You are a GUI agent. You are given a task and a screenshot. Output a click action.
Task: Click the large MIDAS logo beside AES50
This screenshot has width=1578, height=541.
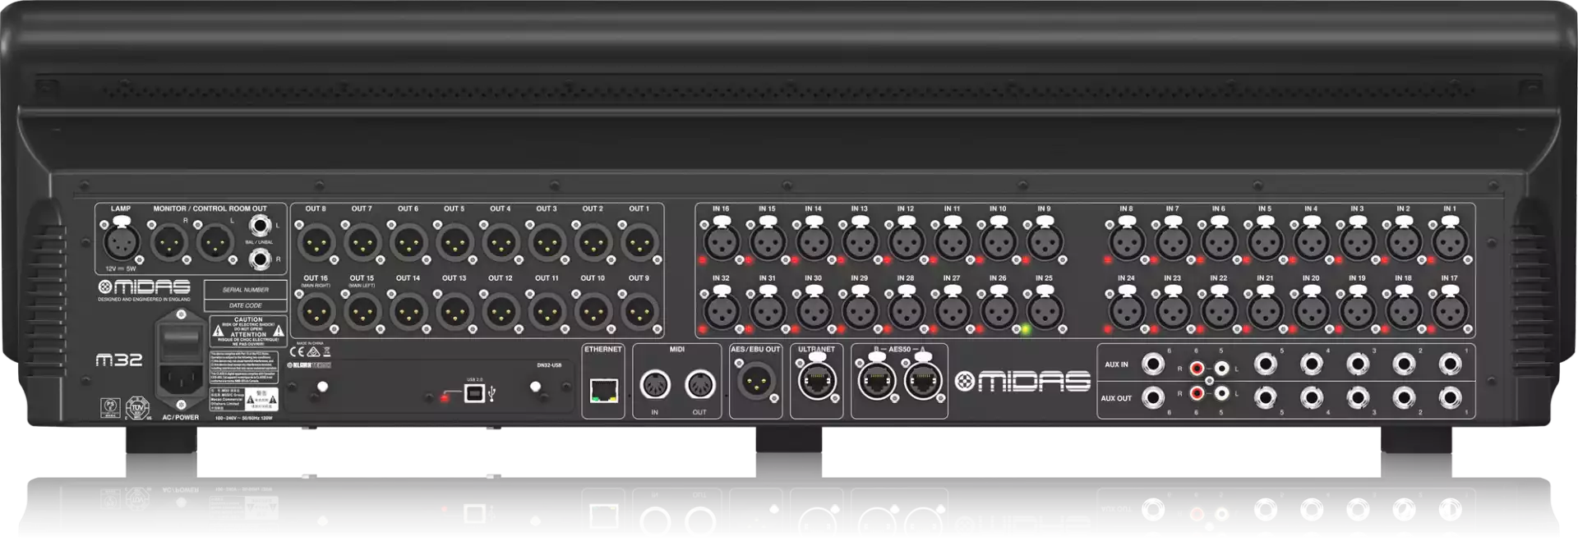pos(1022,382)
